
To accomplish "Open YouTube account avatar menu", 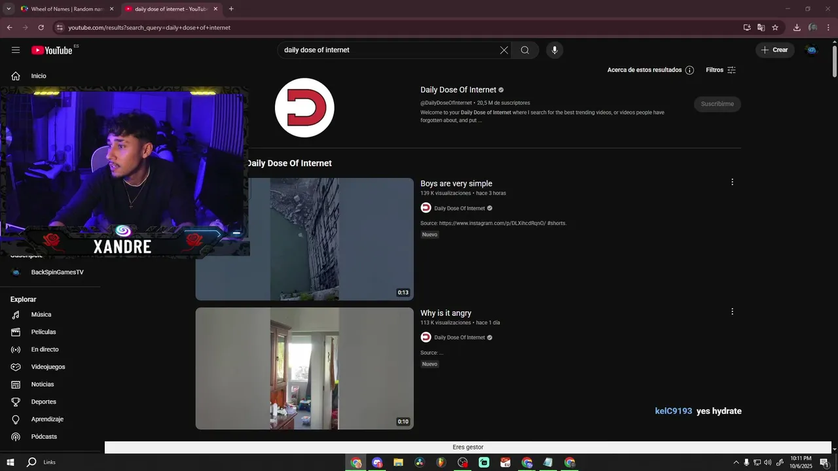I will click(812, 50).
